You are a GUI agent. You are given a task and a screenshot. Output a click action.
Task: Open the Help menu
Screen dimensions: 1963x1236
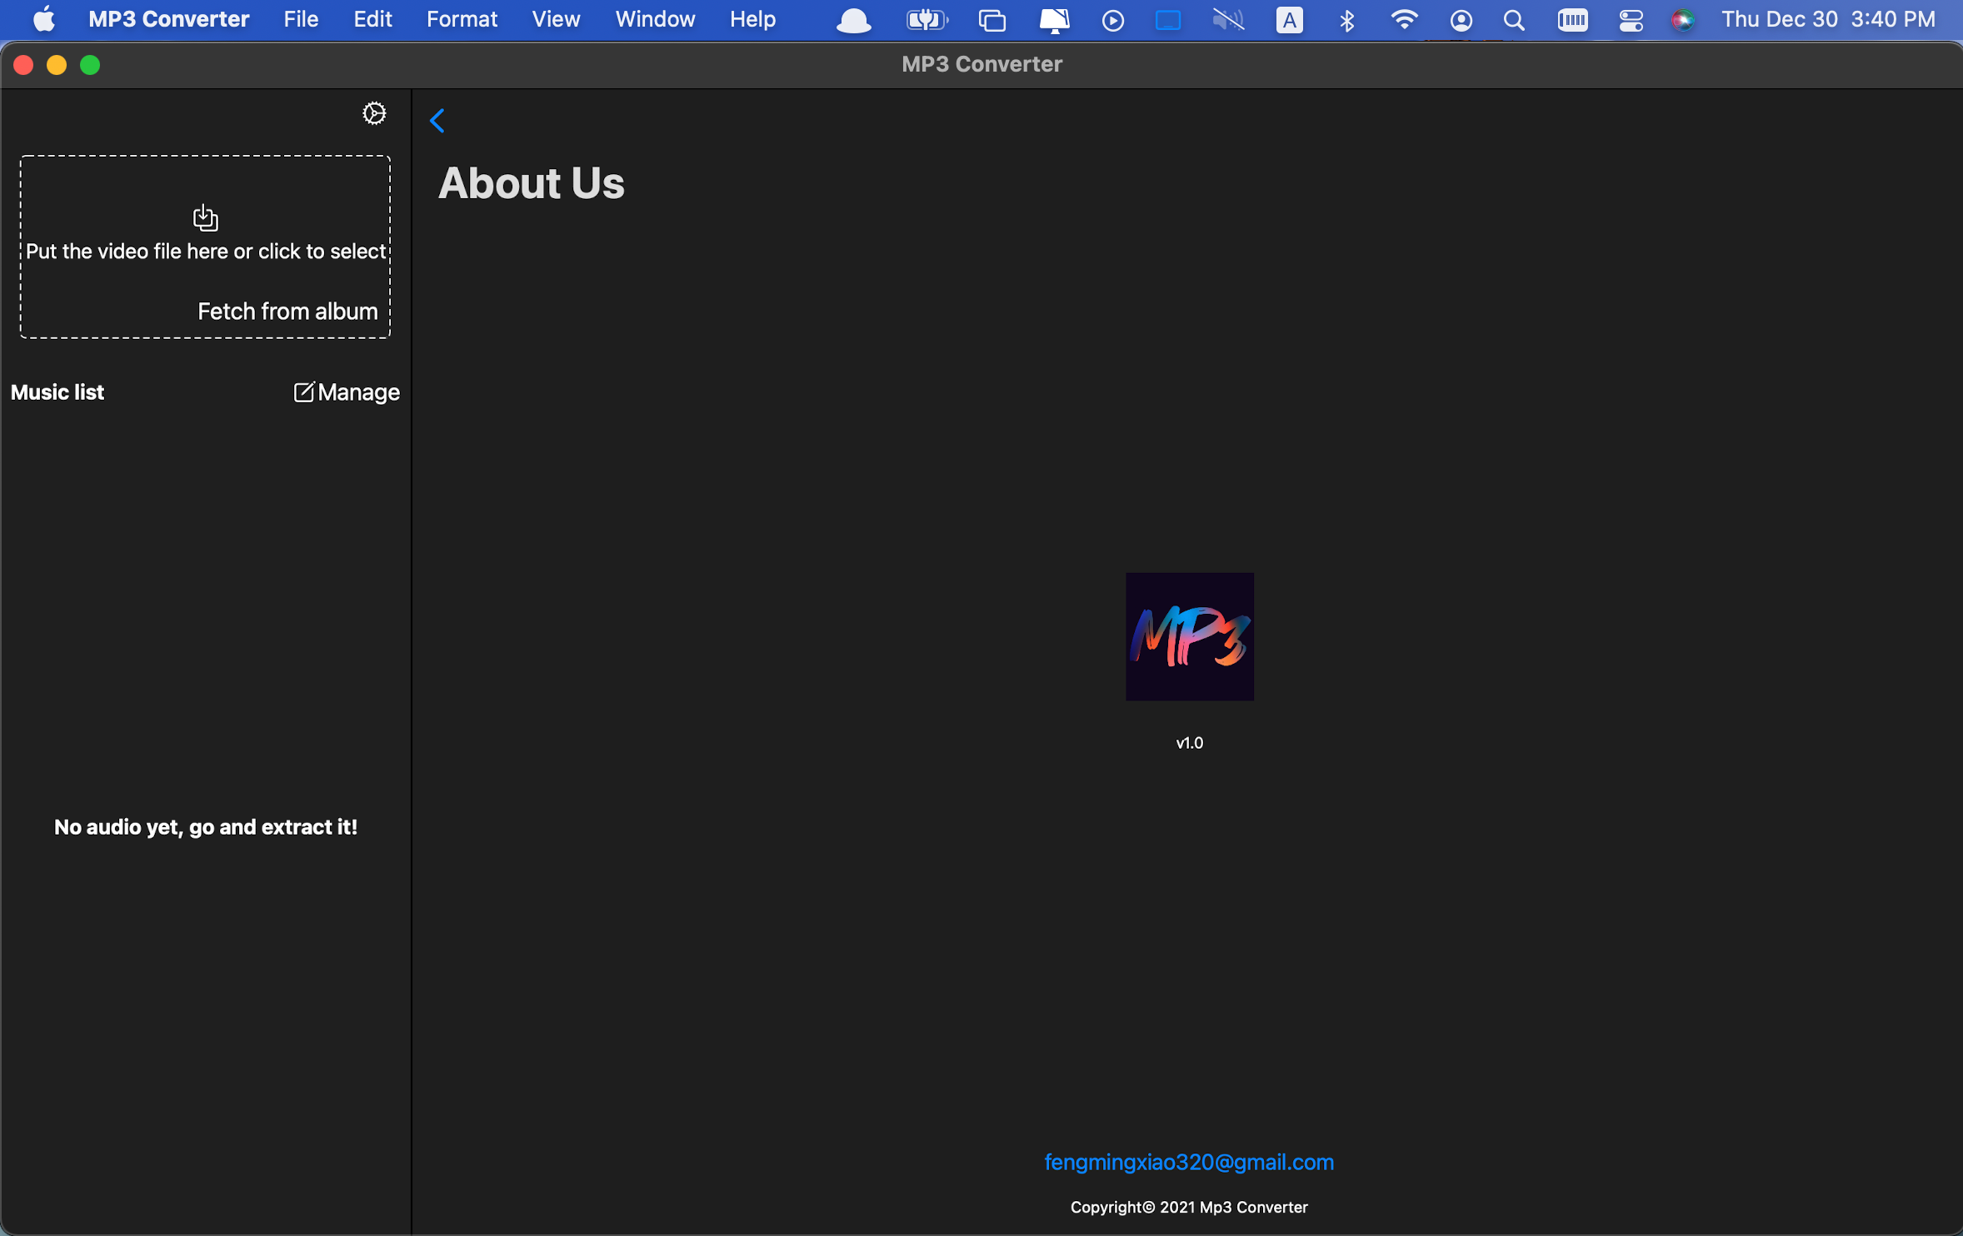(752, 19)
